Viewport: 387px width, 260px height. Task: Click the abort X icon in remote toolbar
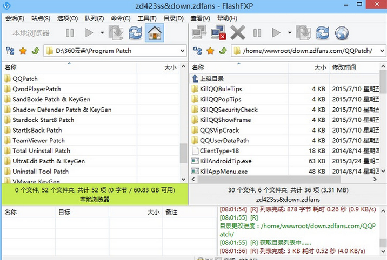point(238,33)
